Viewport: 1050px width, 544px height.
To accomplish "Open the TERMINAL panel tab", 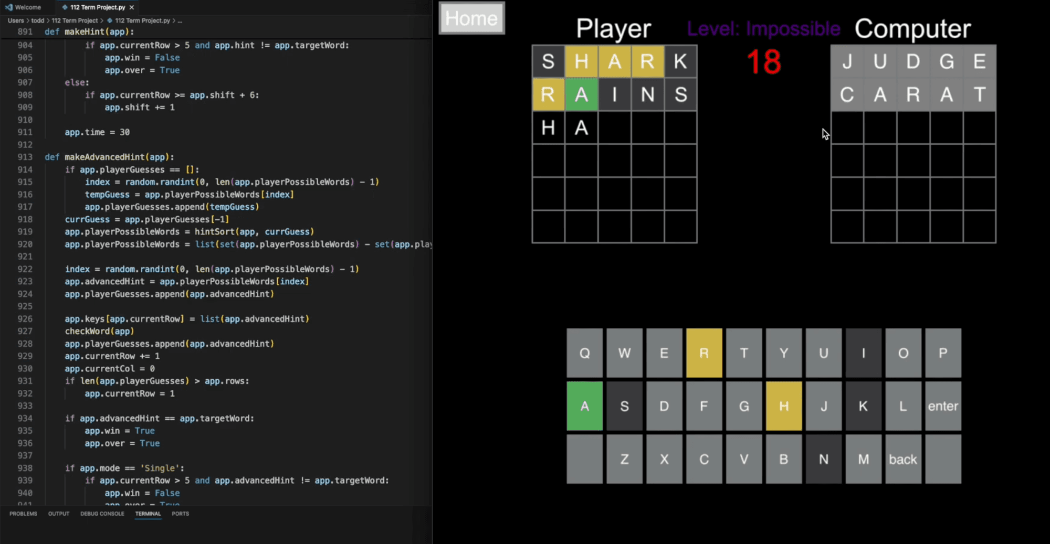I will tap(148, 514).
